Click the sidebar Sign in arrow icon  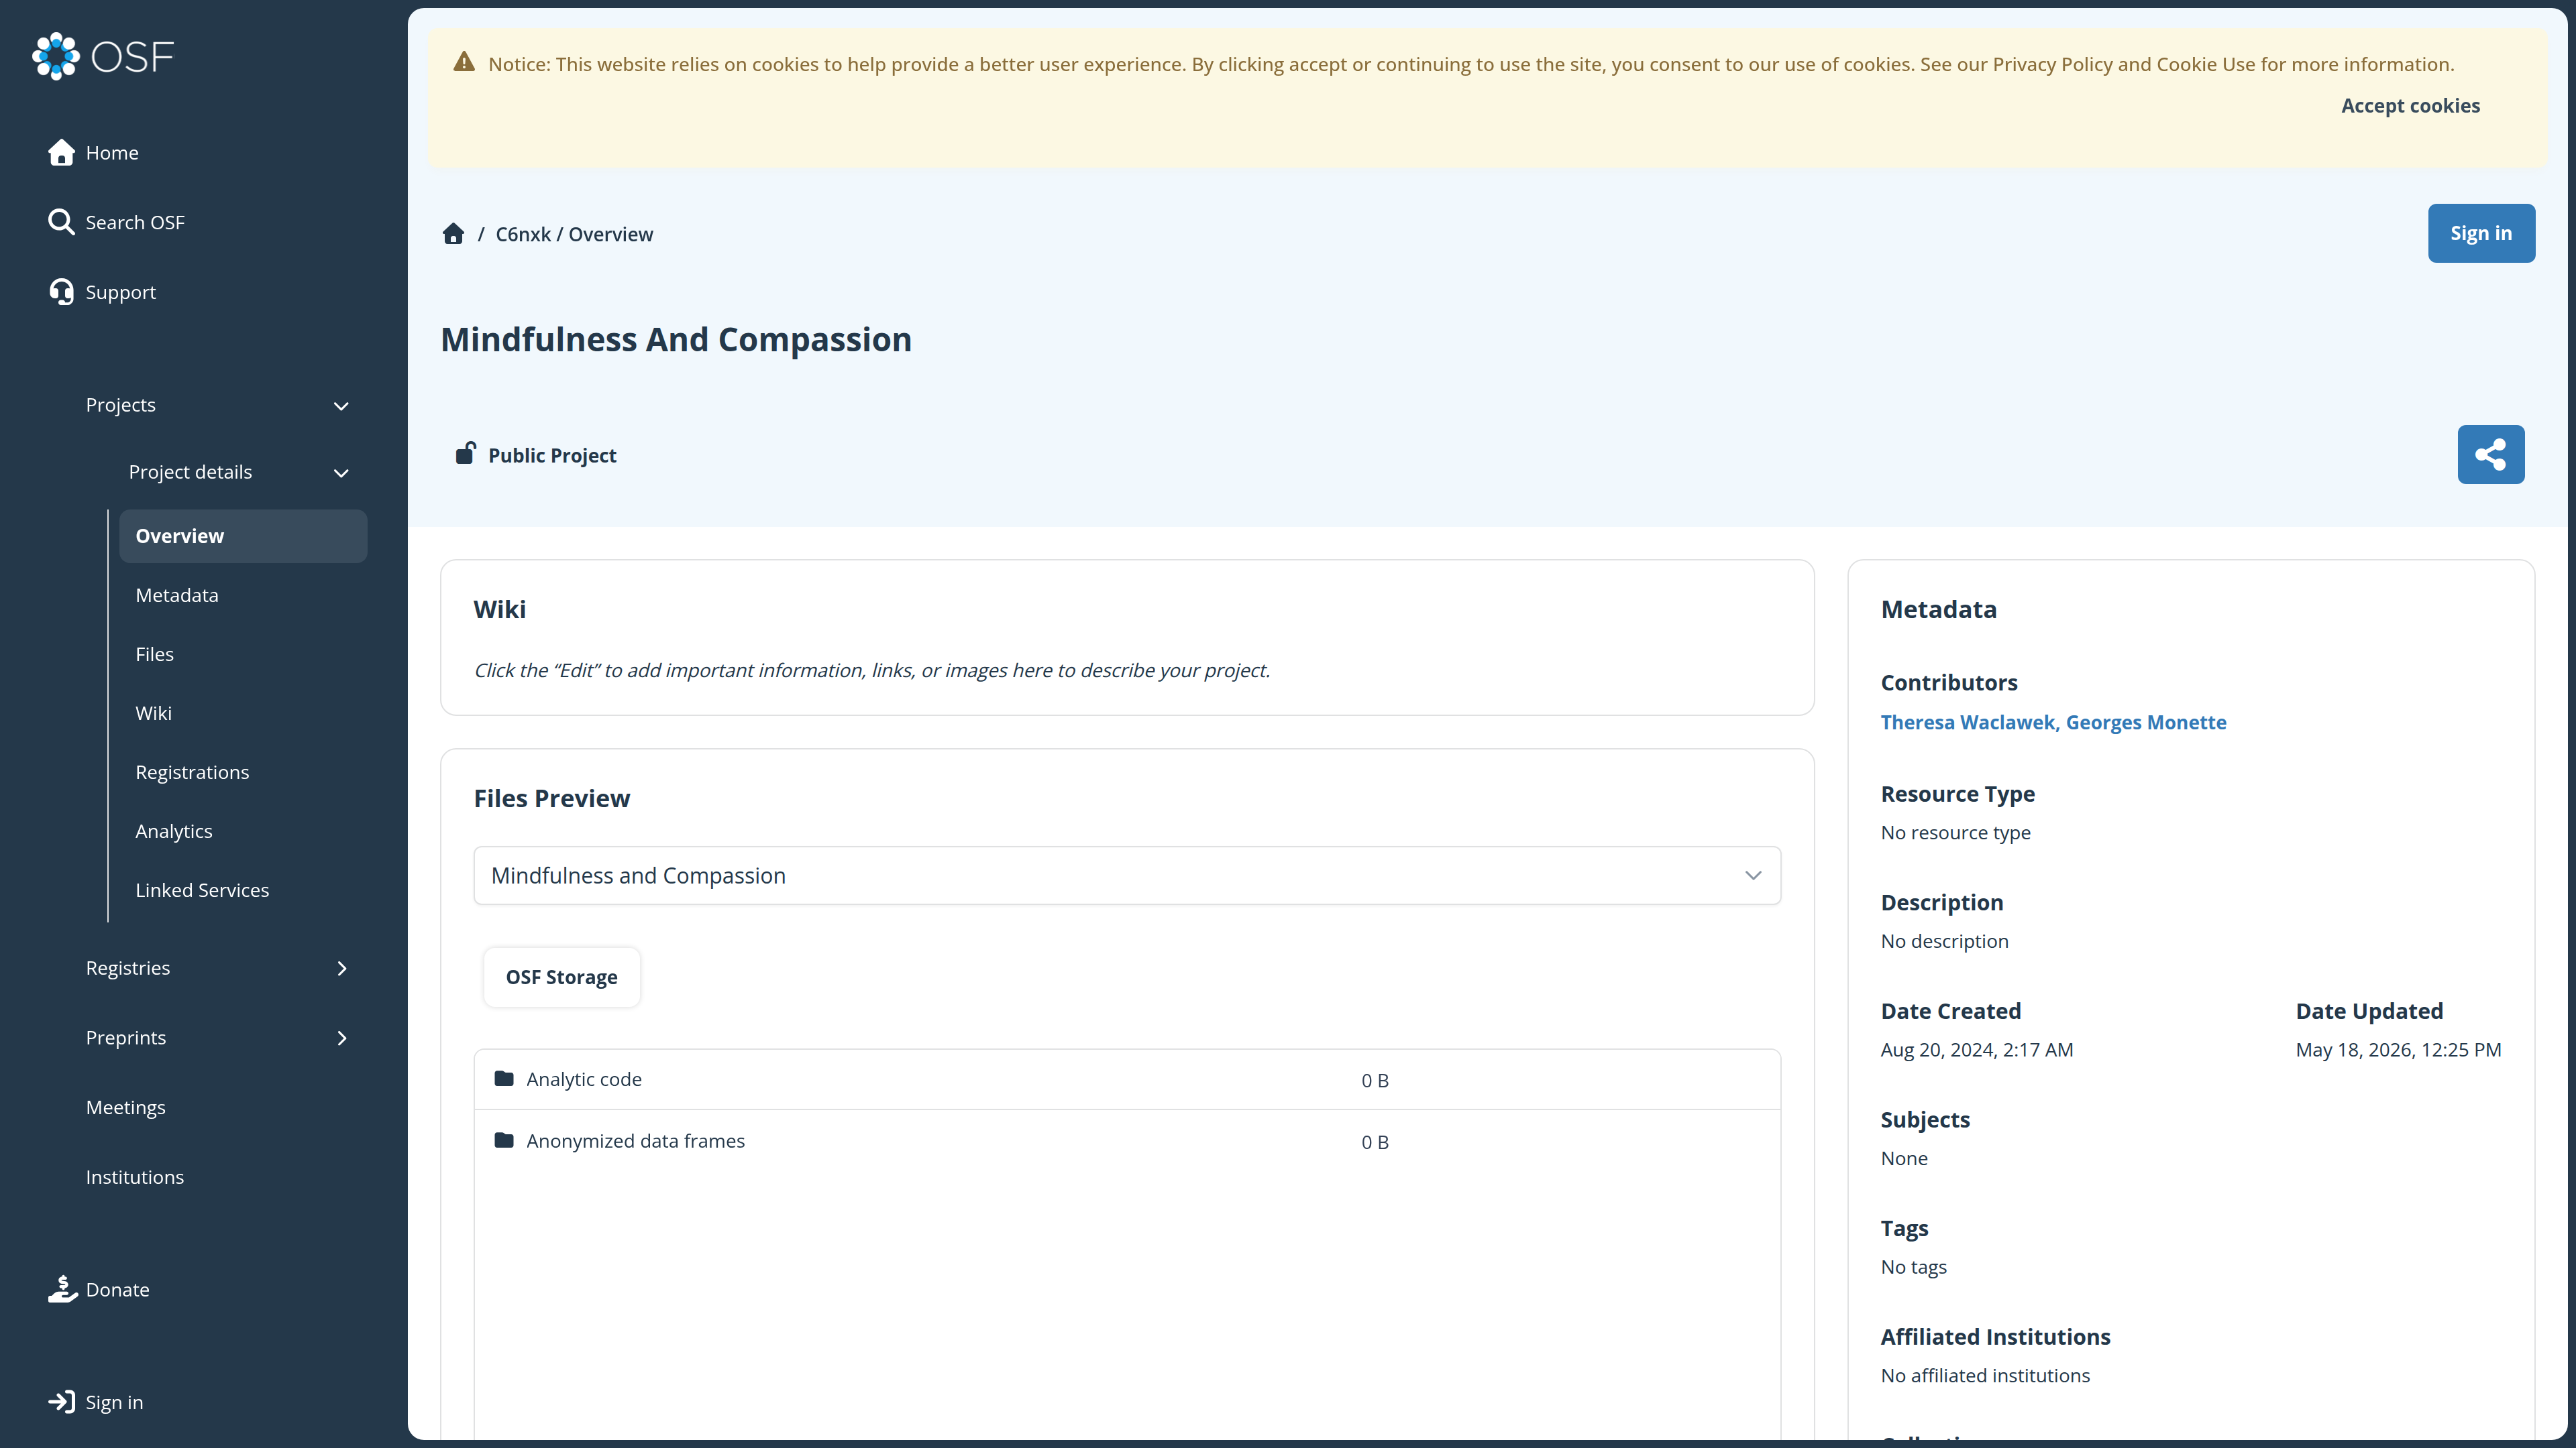[x=61, y=1402]
